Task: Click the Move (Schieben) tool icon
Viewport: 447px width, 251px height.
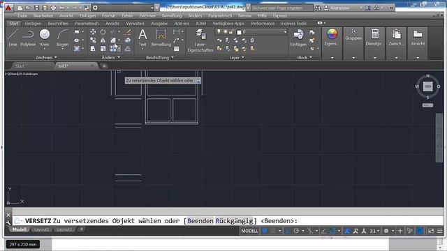Action: pyautogui.click(x=93, y=32)
